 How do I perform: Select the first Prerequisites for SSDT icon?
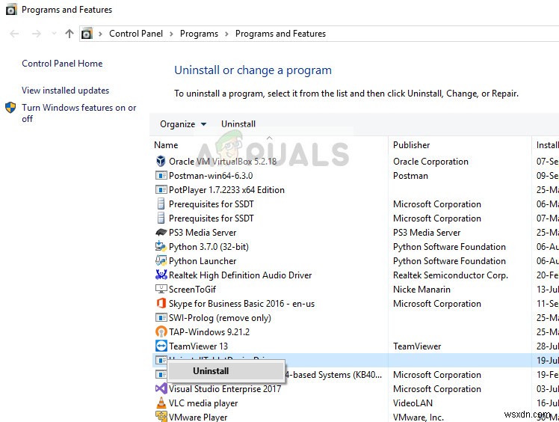tap(161, 204)
